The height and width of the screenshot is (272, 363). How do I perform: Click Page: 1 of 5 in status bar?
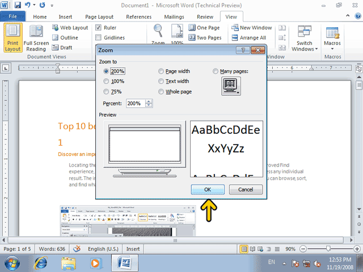point(17,249)
